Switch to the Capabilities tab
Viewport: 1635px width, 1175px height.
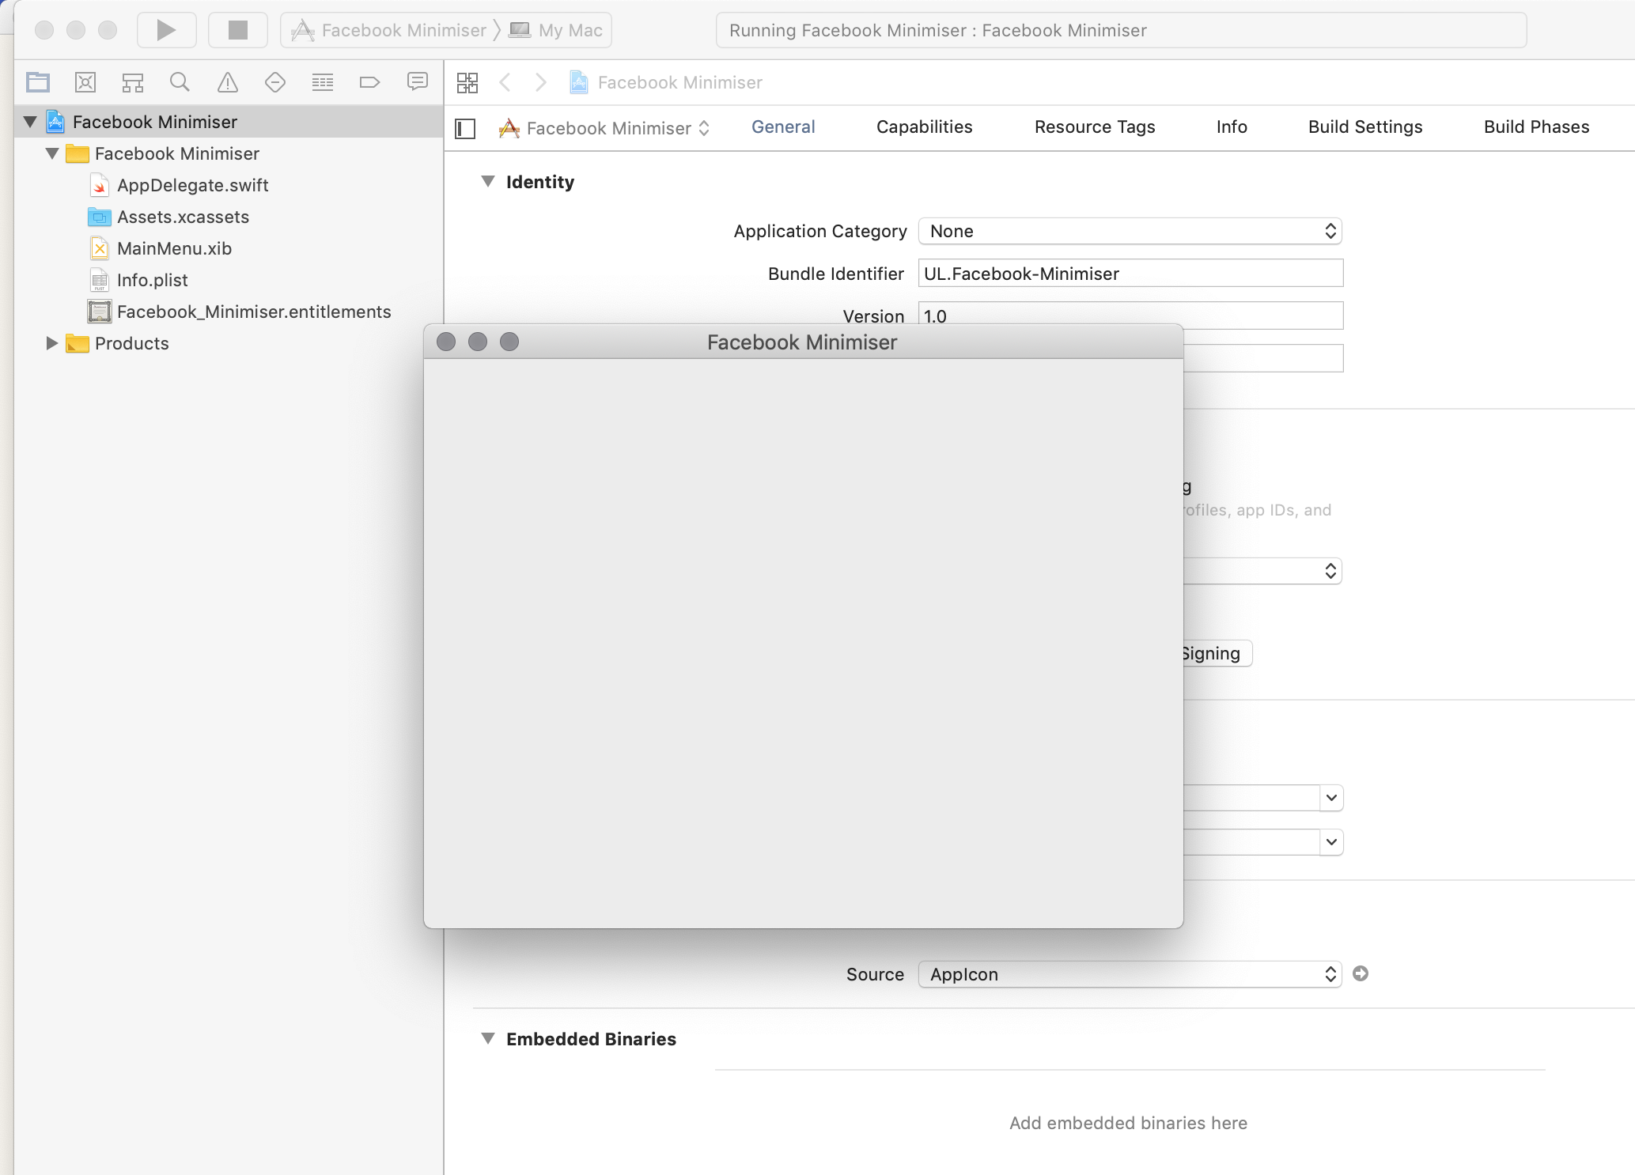click(x=924, y=124)
